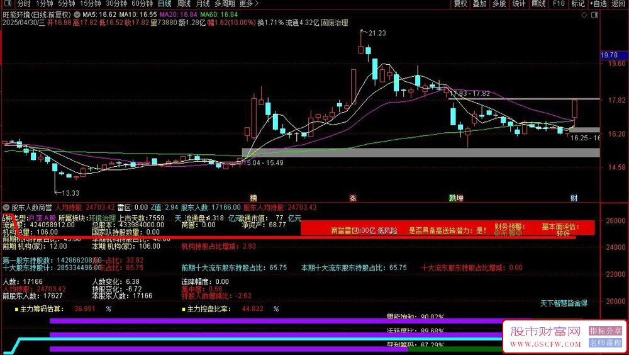The height and width of the screenshot is (355, 629).
Task: Click the 前股东人数: 17627 text
Action: coord(33,296)
